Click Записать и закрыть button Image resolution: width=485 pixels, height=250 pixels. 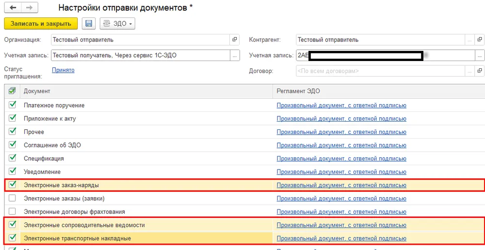[41, 23]
